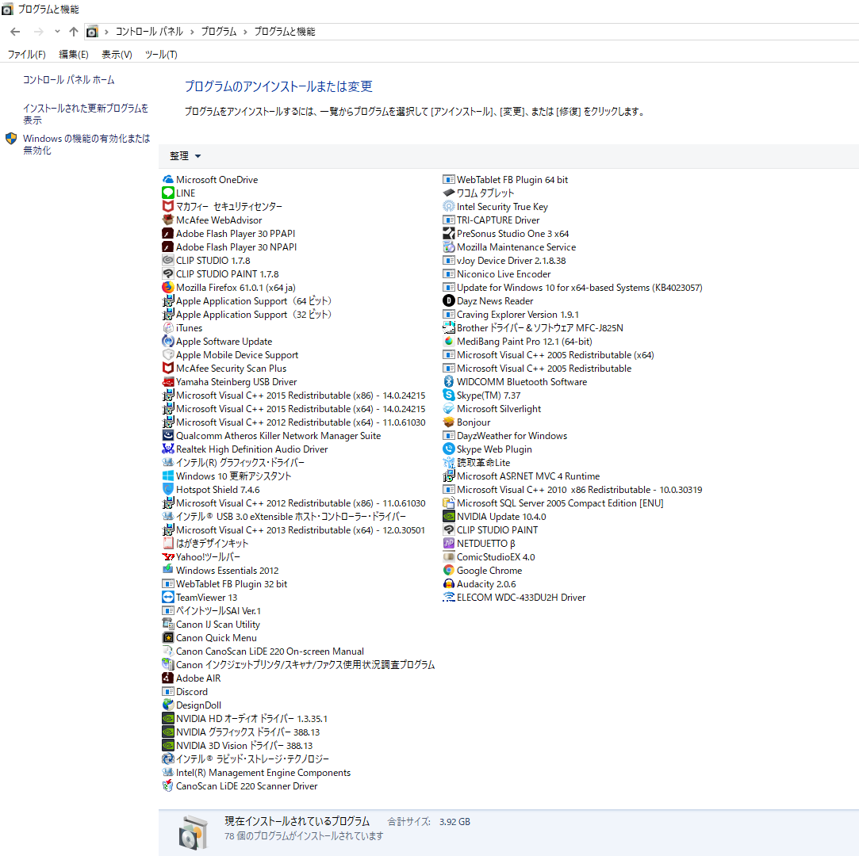Click the McAfee Security Scan Plus icon
This screenshot has width=859, height=856.
point(168,369)
